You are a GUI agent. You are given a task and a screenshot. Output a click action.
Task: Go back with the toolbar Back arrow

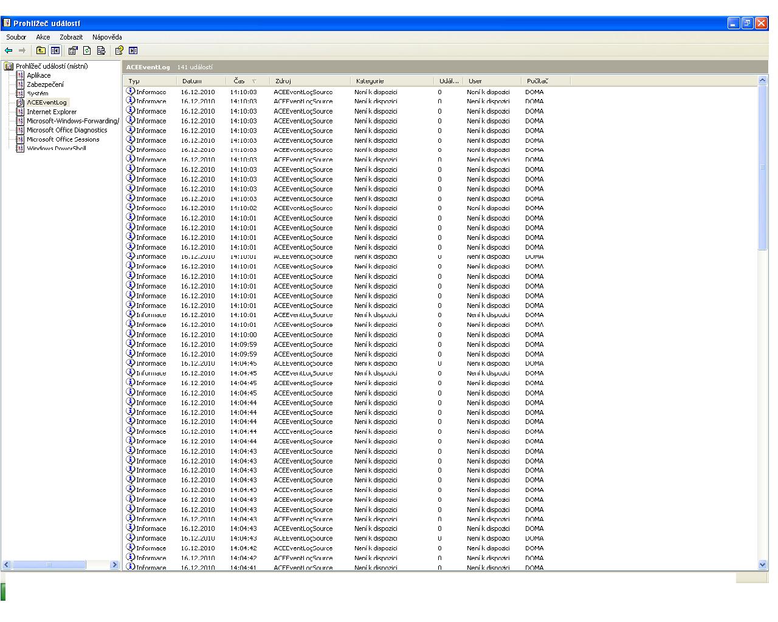(x=9, y=50)
